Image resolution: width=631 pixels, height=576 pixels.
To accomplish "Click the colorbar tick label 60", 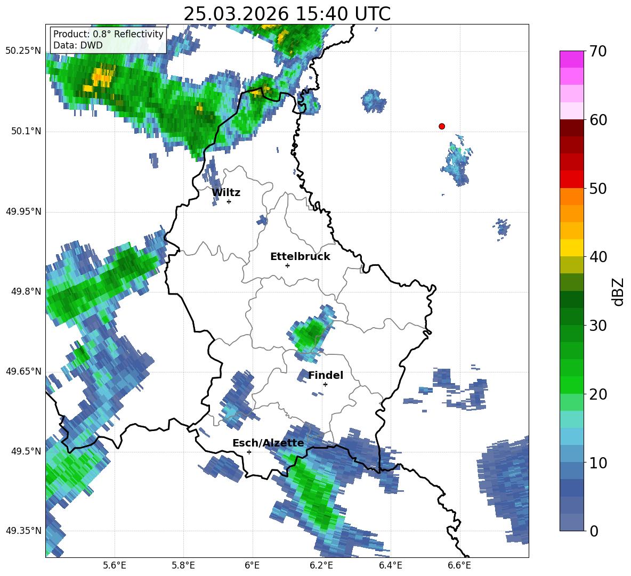I will [598, 120].
